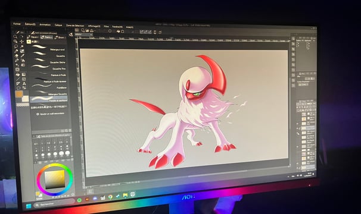Open the Edition menu
Image resolution: width=361 pixels, height=214 pixels.
click(30, 24)
